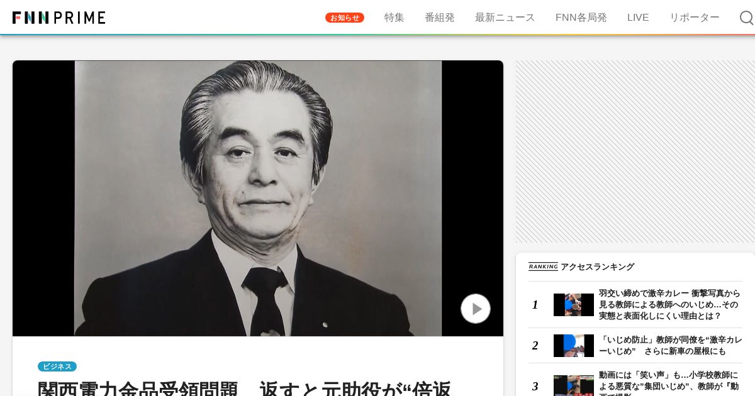Open thumbnail of ranking article number 1
This screenshot has width=755, height=396.
click(574, 305)
